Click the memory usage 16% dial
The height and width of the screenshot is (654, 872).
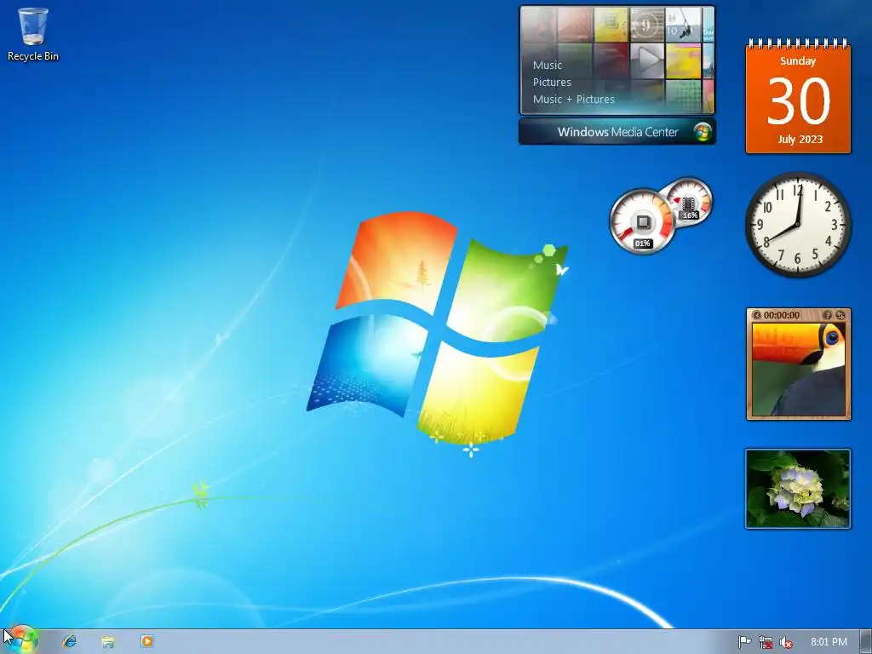pyautogui.click(x=688, y=203)
